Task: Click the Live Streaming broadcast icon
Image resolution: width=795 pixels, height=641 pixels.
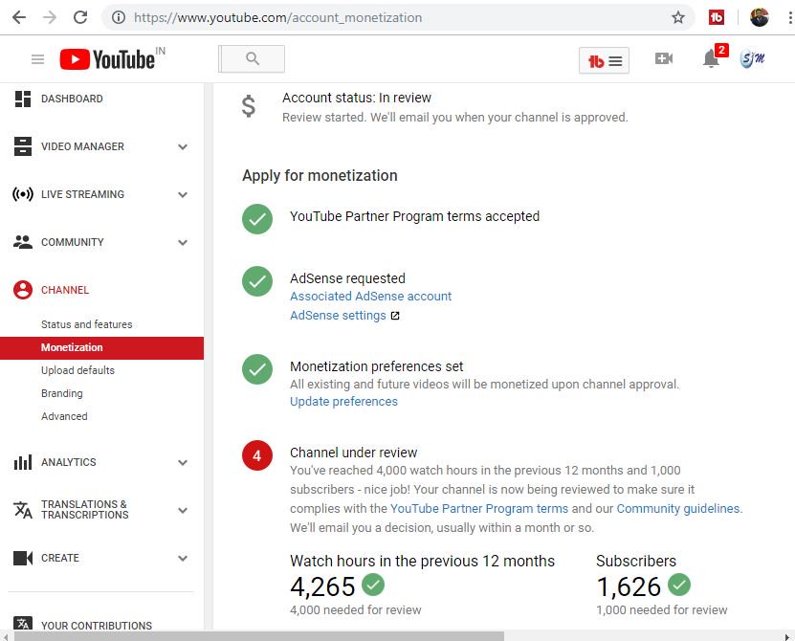Action: tap(23, 194)
